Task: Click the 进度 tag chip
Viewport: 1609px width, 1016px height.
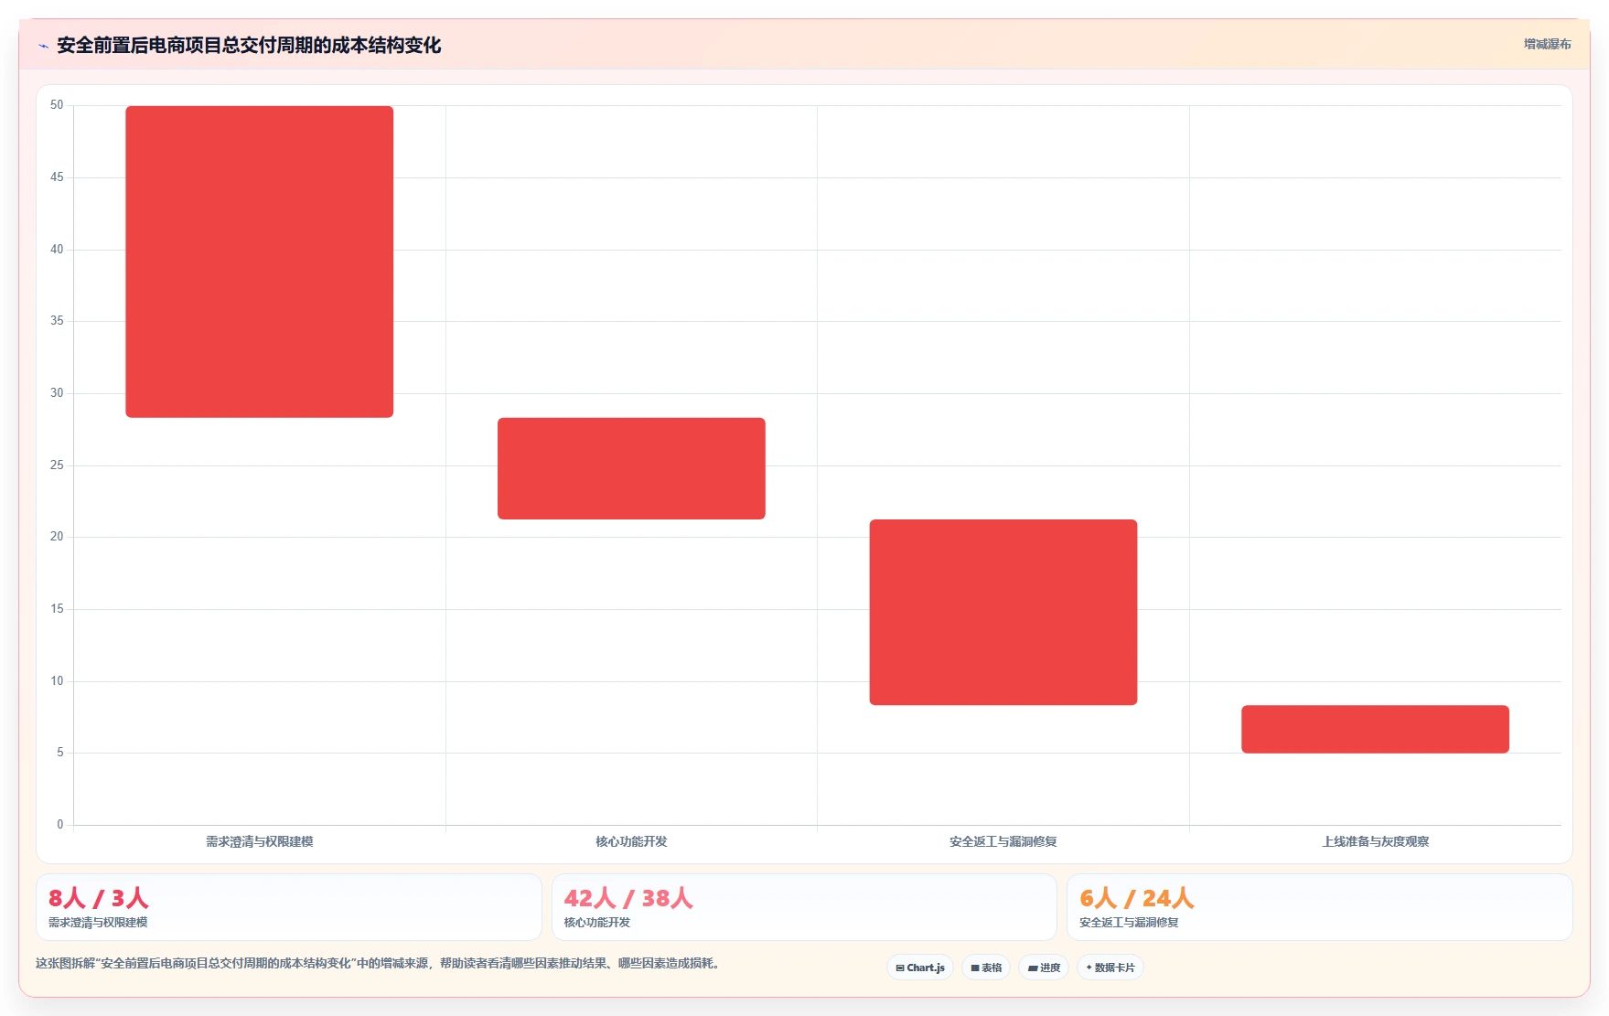Action: click(x=1044, y=968)
